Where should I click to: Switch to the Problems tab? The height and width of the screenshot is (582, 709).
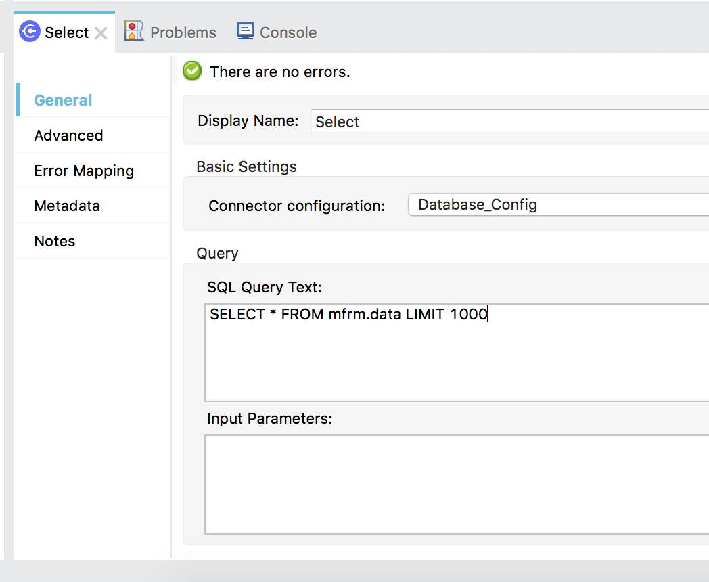pyautogui.click(x=183, y=32)
